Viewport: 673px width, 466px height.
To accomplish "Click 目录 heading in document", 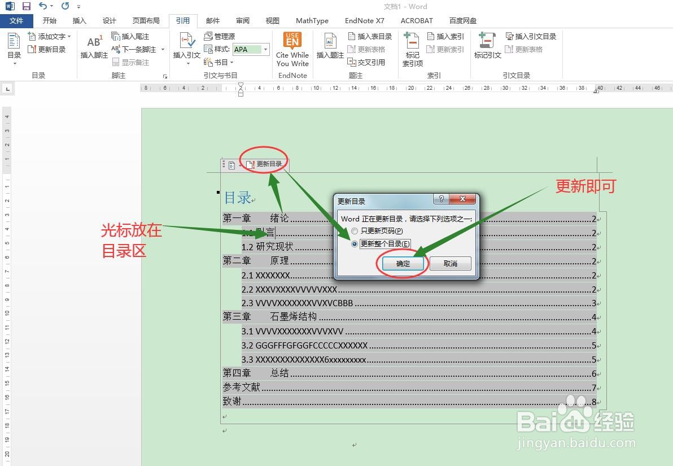I will click(238, 198).
